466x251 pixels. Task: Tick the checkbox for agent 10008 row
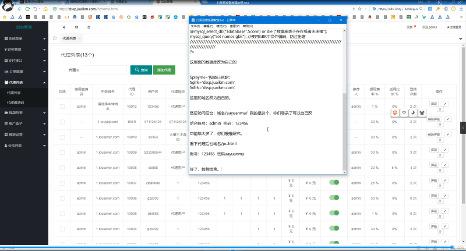pyautogui.click(x=62, y=168)
